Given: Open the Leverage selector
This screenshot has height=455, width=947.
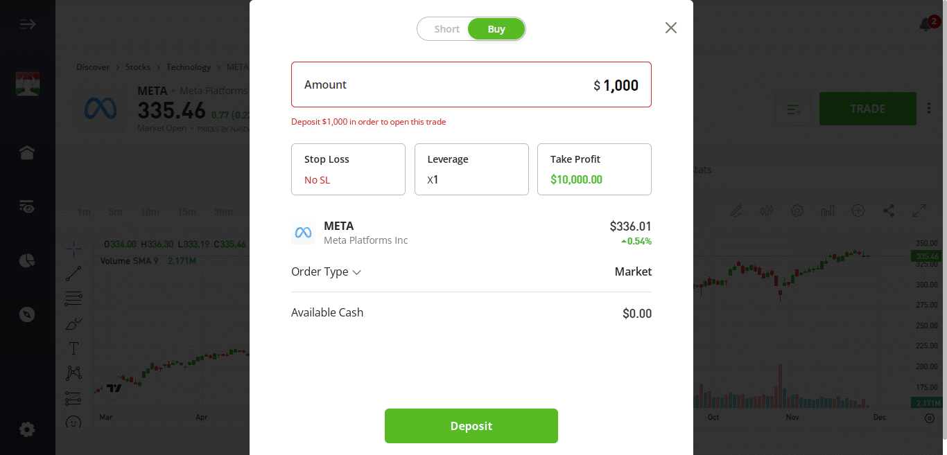Looking at the screenshot, I should [x=471, y=169].
